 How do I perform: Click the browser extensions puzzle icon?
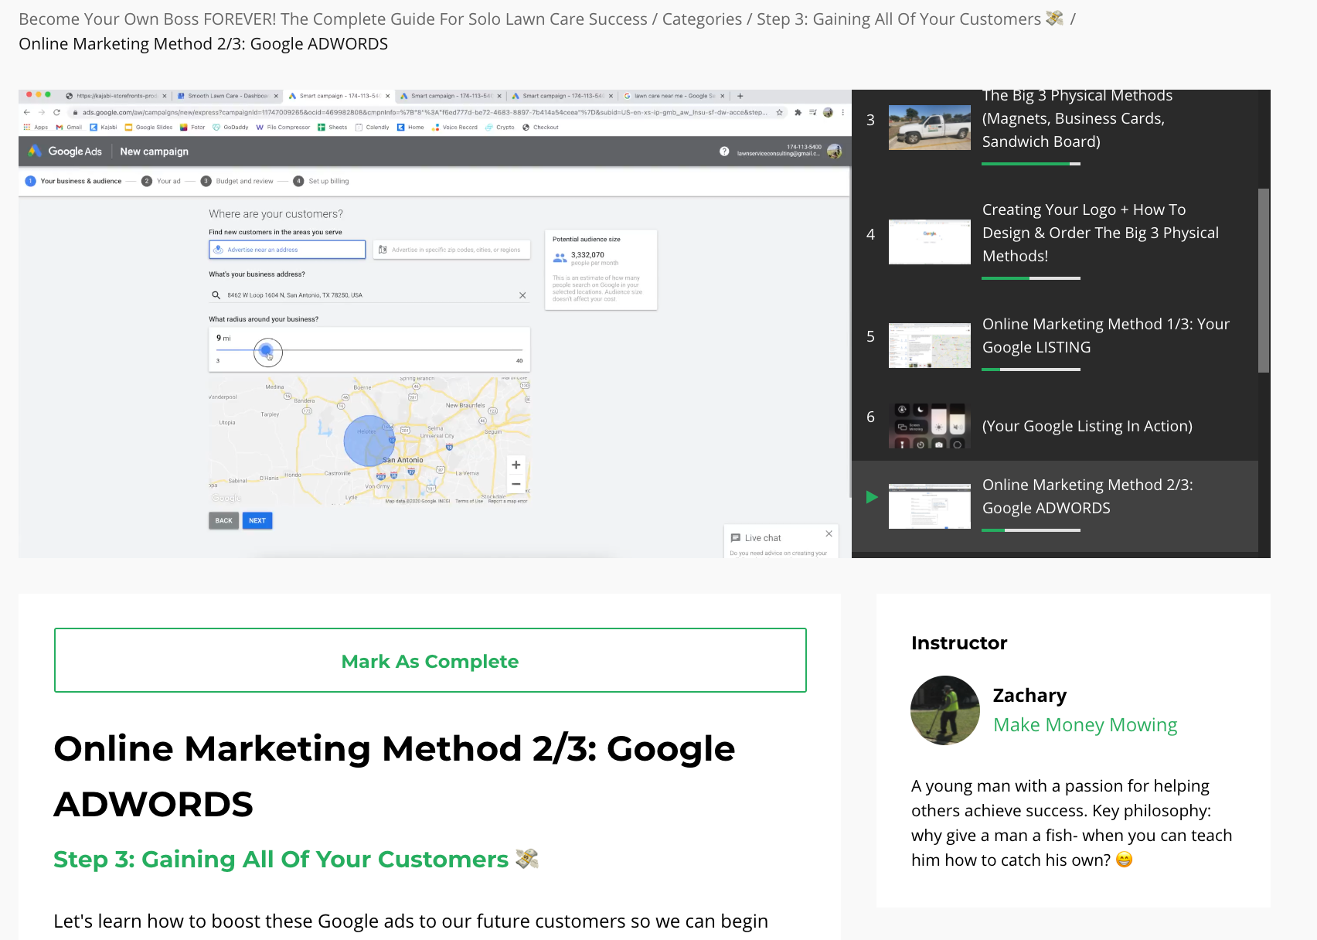(x=798, y=112)
